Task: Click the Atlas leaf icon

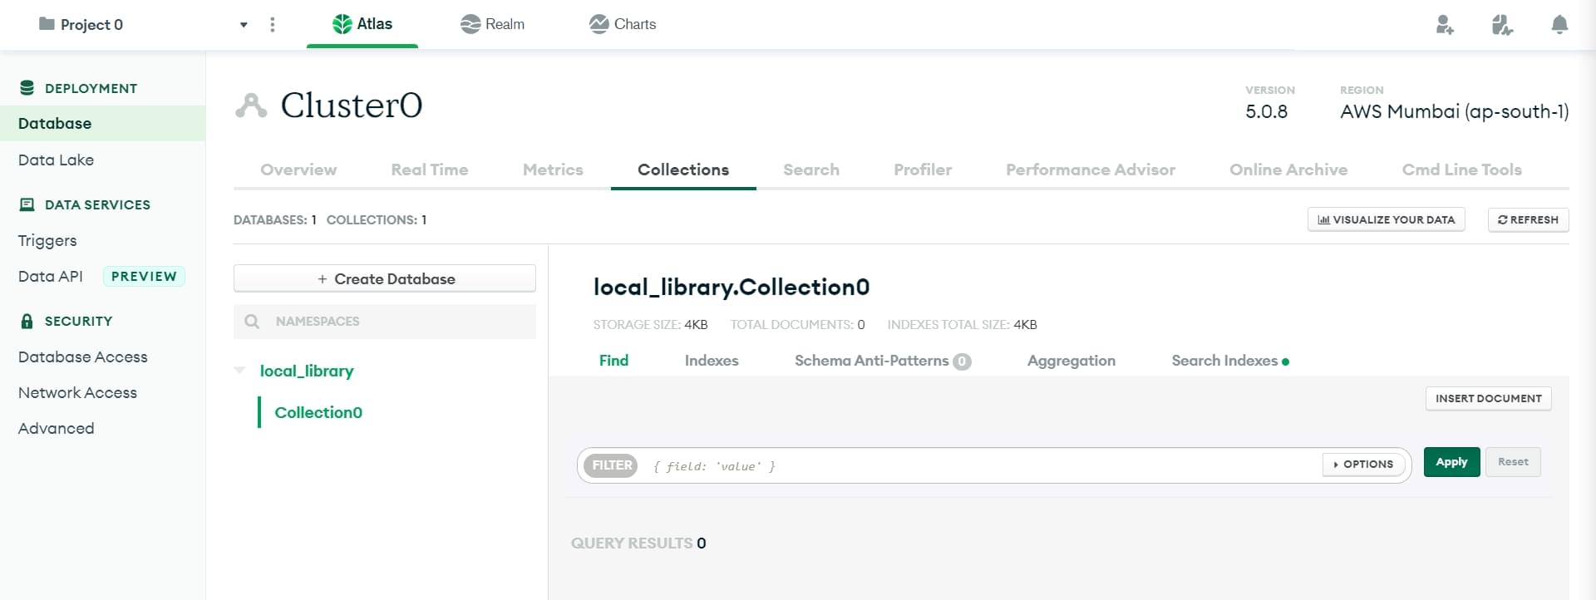Action: point(342,24)
